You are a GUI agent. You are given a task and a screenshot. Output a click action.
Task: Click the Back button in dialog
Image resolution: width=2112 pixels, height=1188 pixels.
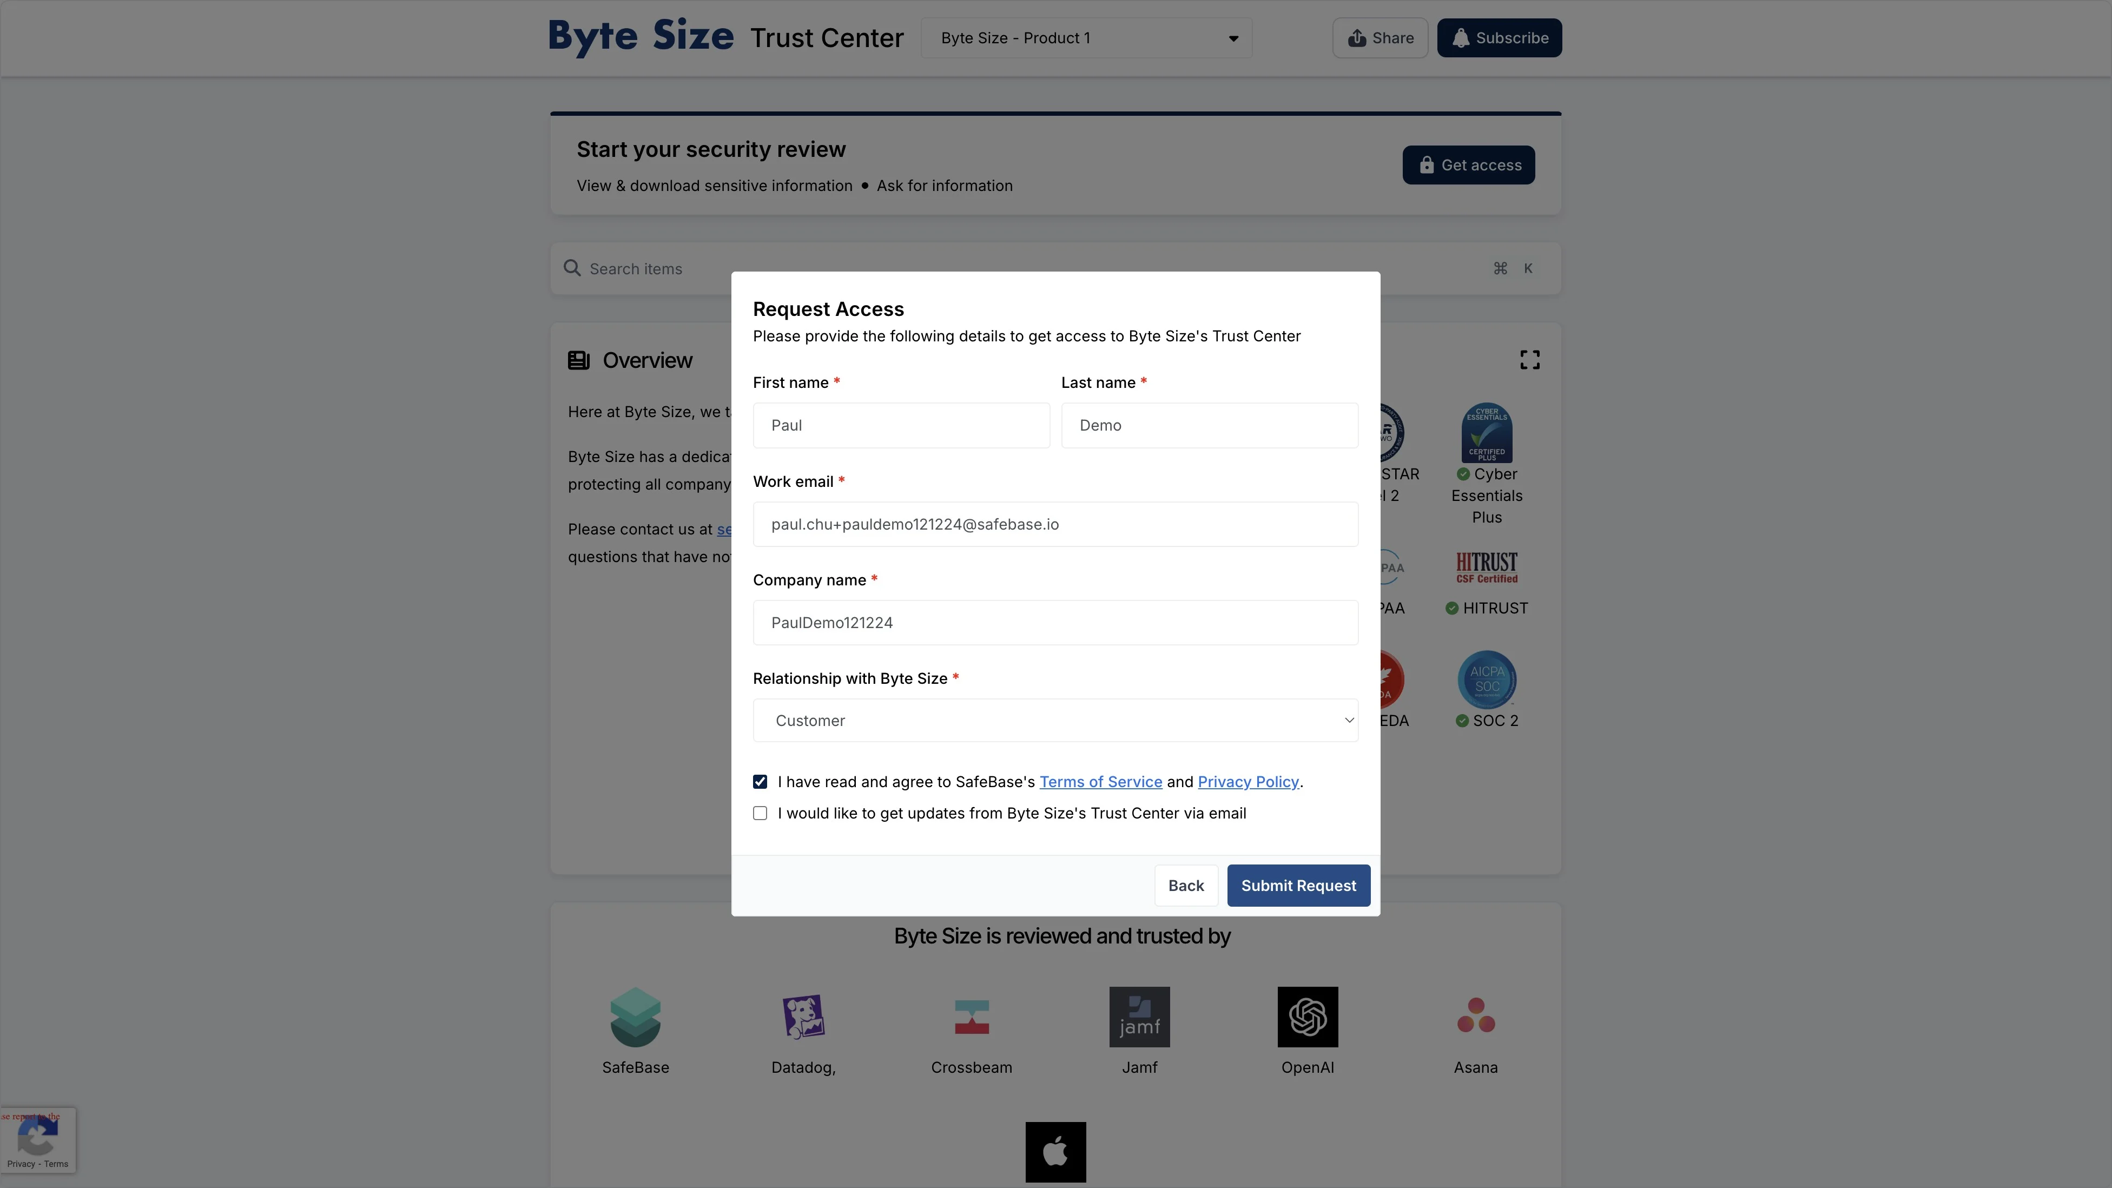[1185, 886]
